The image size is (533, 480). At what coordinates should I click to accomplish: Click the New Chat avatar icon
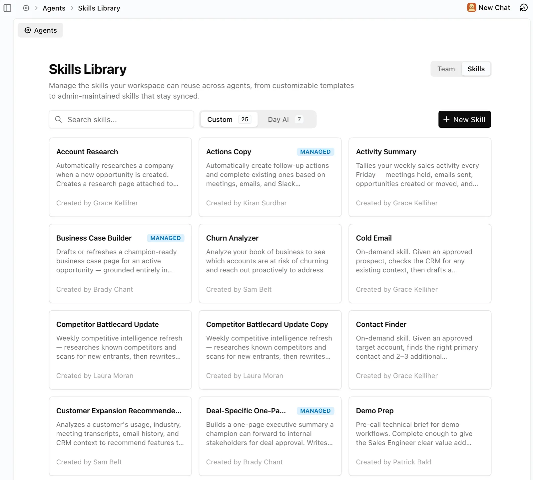(471, 8)
